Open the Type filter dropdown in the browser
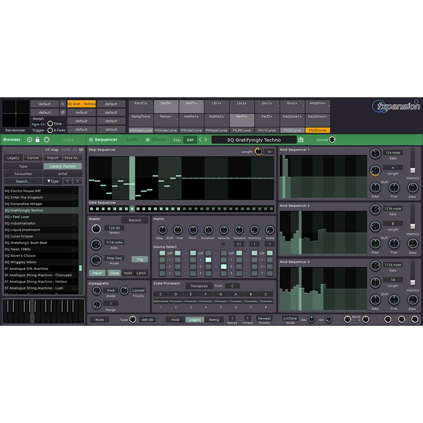Screen dimensions: 423x423 [x=53, y=181]
